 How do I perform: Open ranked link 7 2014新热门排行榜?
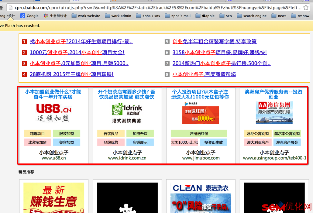click(222, 63)
